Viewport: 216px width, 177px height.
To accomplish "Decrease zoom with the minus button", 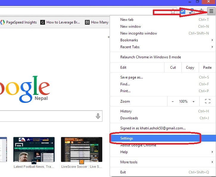I will pos(173,101).
